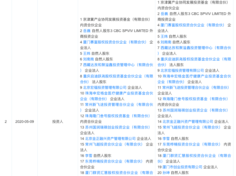The height and width of the screenshot is (176, 236).
Task: Open 常州新飞途投资管理合伙企业 in right column
Action: [196, 88]
